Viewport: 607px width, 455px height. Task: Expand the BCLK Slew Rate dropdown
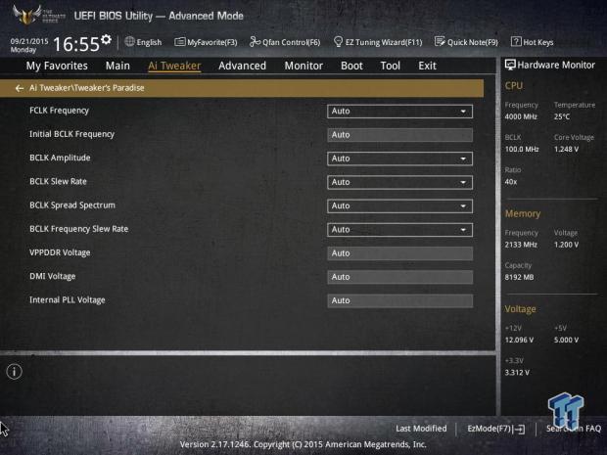click(399, 182)
